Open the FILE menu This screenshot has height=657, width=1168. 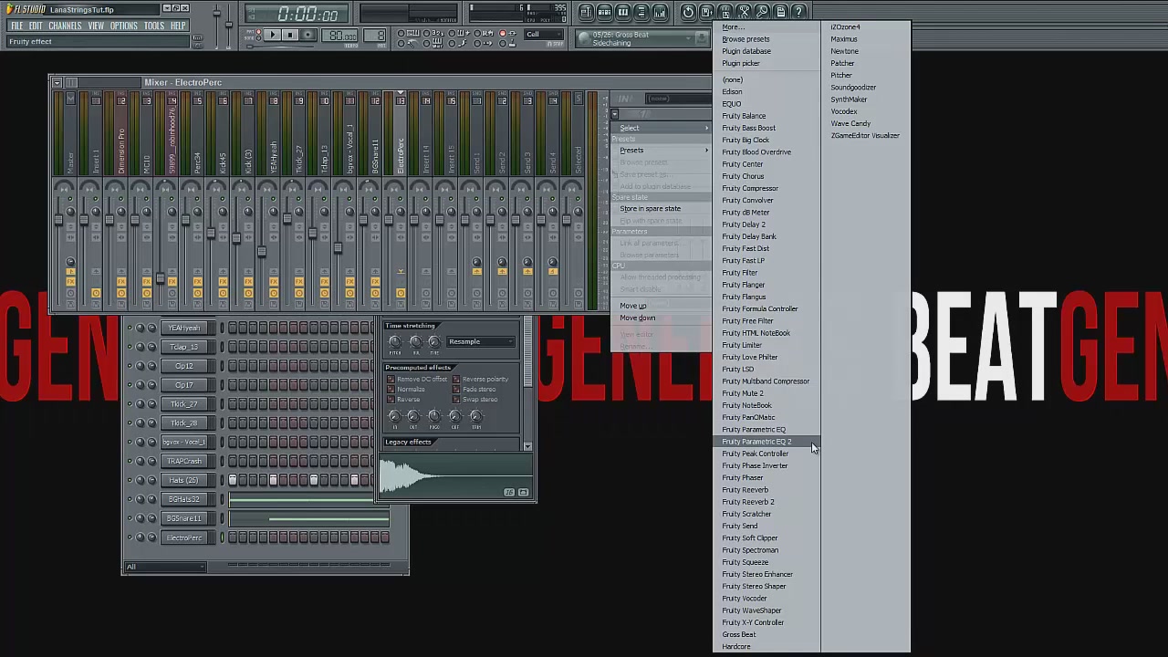16,26
